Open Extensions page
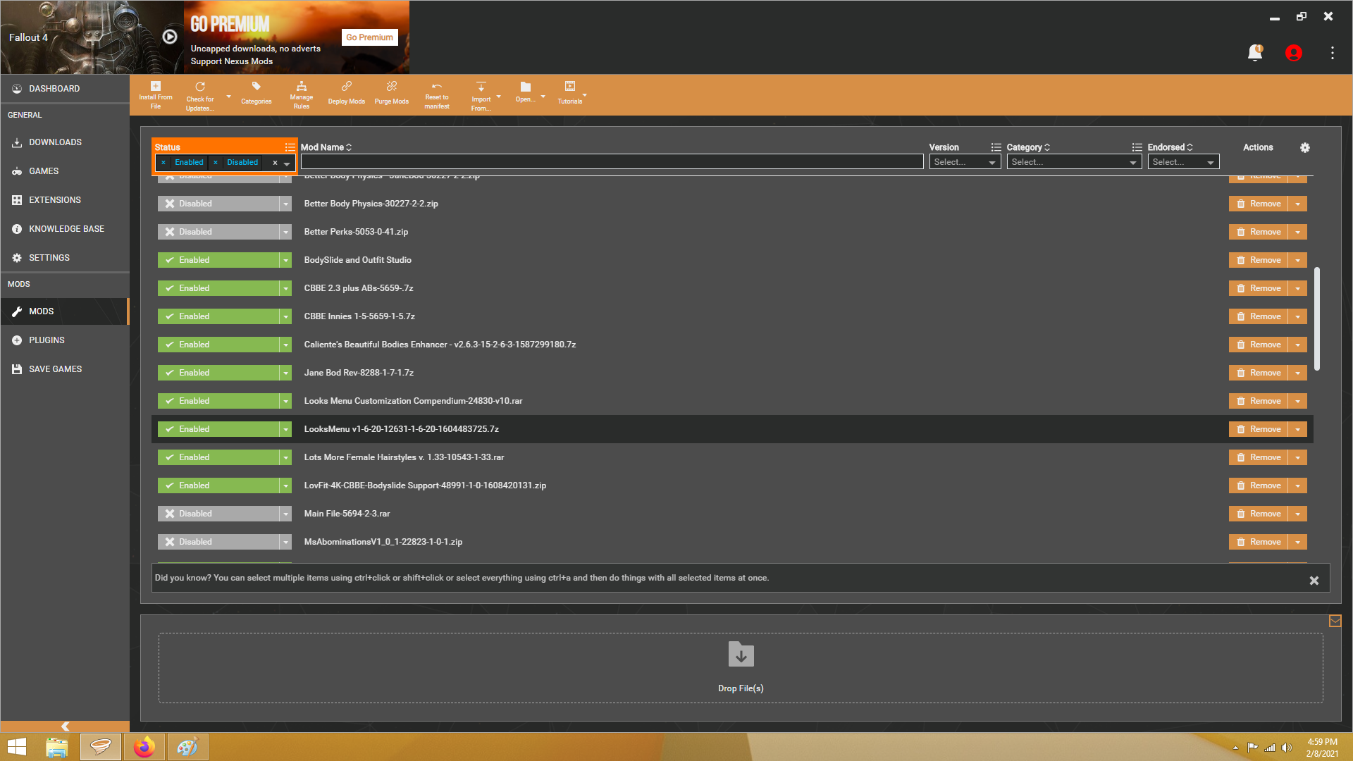Screen dimensions: 1353x761 (65, 200)
